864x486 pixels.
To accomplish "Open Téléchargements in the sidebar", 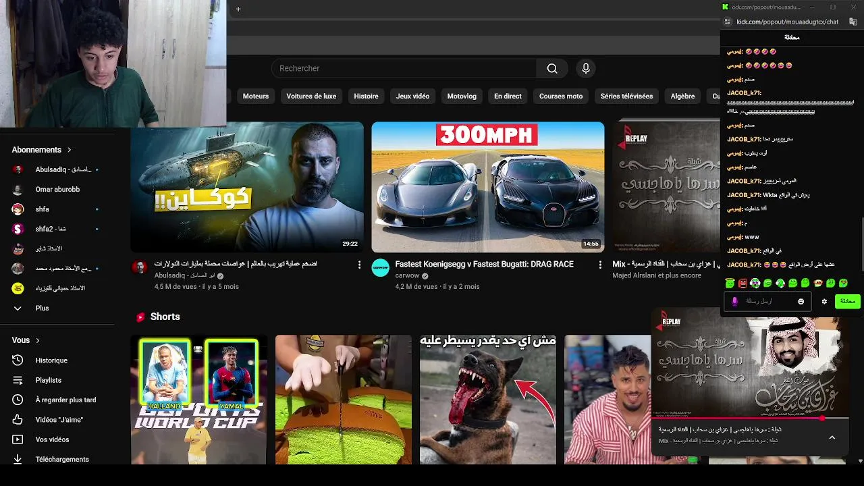I will pyautogui.click(x=62, y=459).
